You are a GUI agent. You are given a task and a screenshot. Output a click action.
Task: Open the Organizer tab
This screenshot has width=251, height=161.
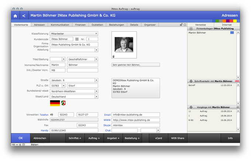pyautogui.click(x=150, y=25)
